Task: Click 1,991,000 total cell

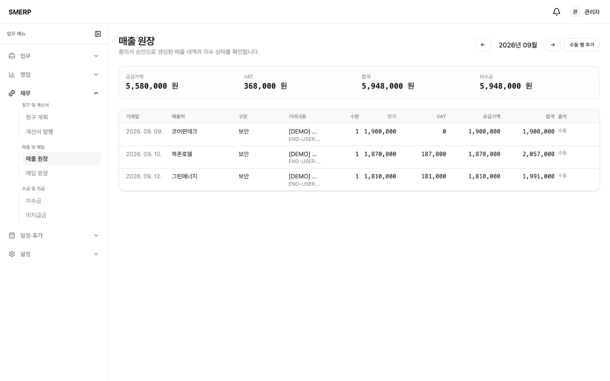Action: pos(538,176)
